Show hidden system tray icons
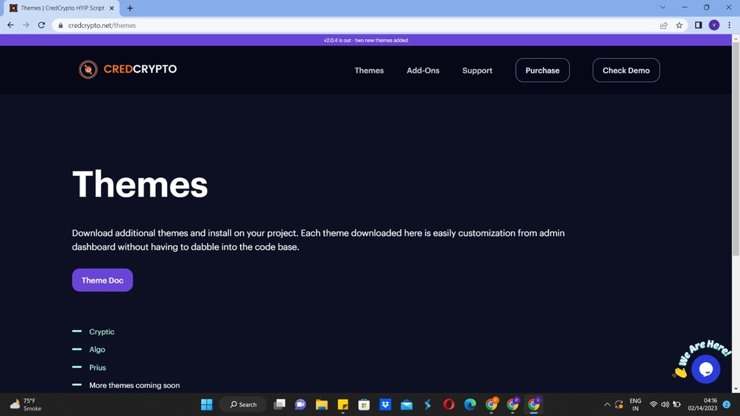 [x=607, y=405]
